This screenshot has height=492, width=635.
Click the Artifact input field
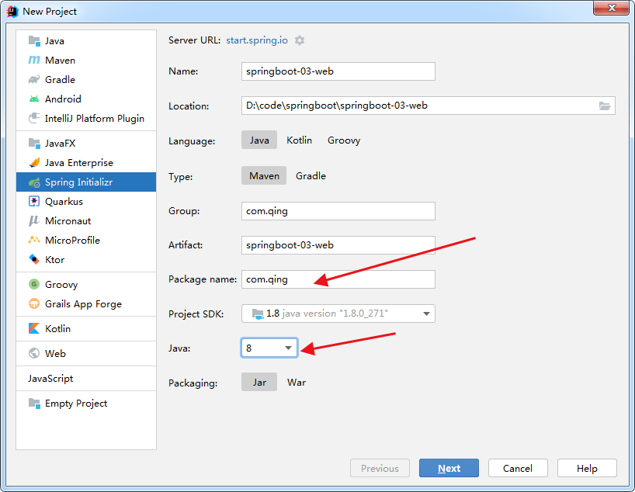338,245
